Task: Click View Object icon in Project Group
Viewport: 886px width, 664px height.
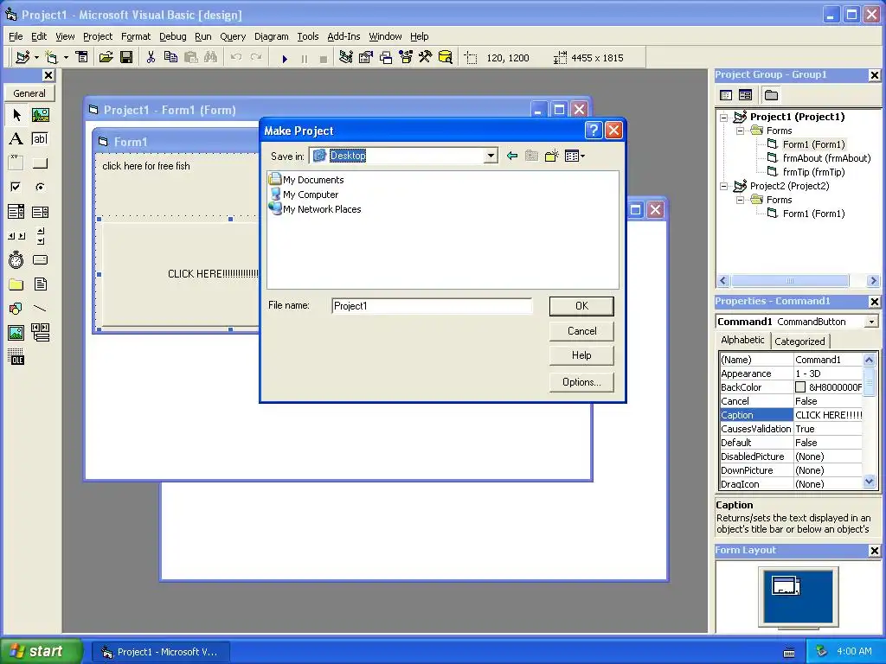Action: (745, 95)
